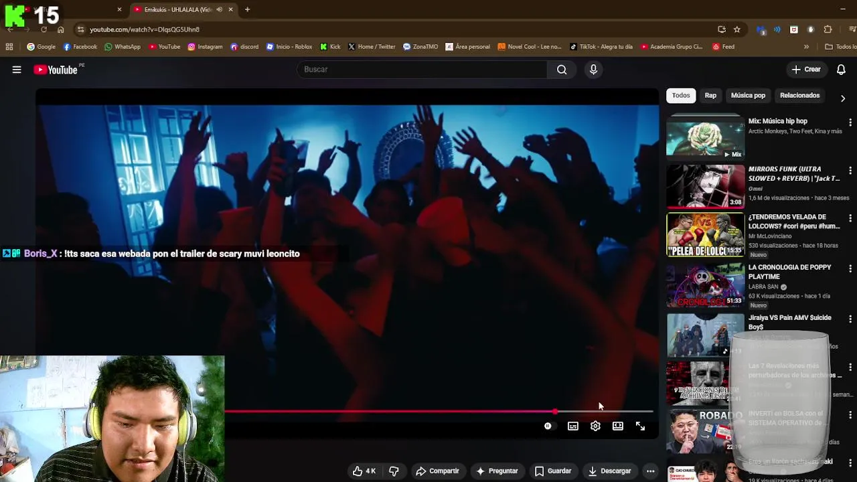Open the YouTube bookmark
Screen dimensions: 857x482
[165, 47]
